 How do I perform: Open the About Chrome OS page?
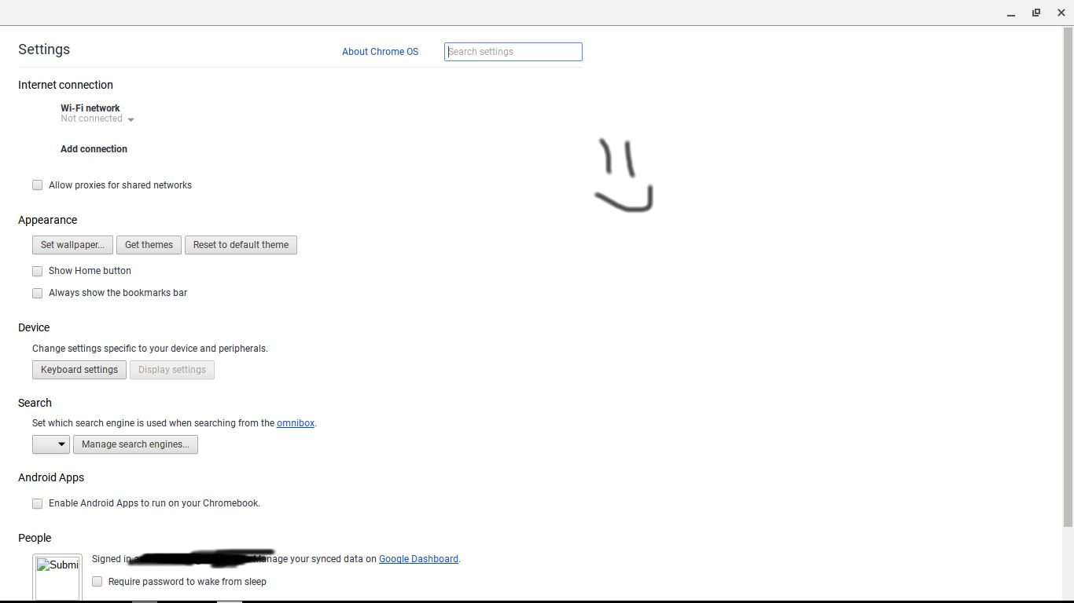(380, 52)
